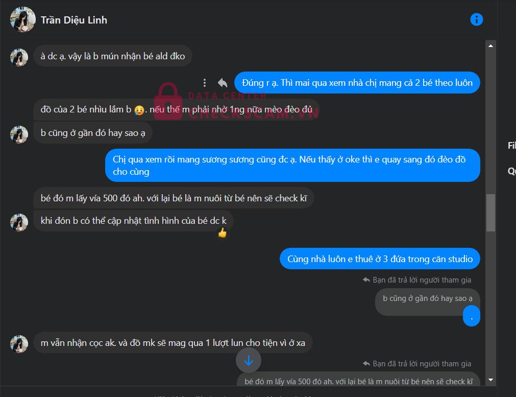Open Trần Diệu Linh header profile picture

pyautogui.click(x=22, y=19)
